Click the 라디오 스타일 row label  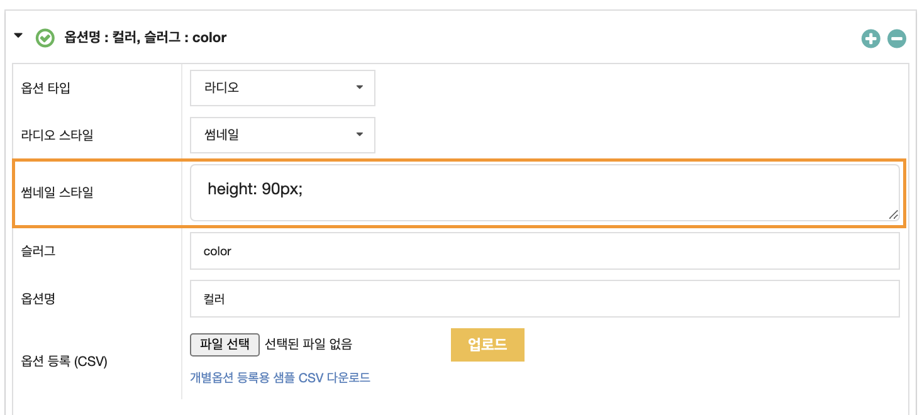57,135
